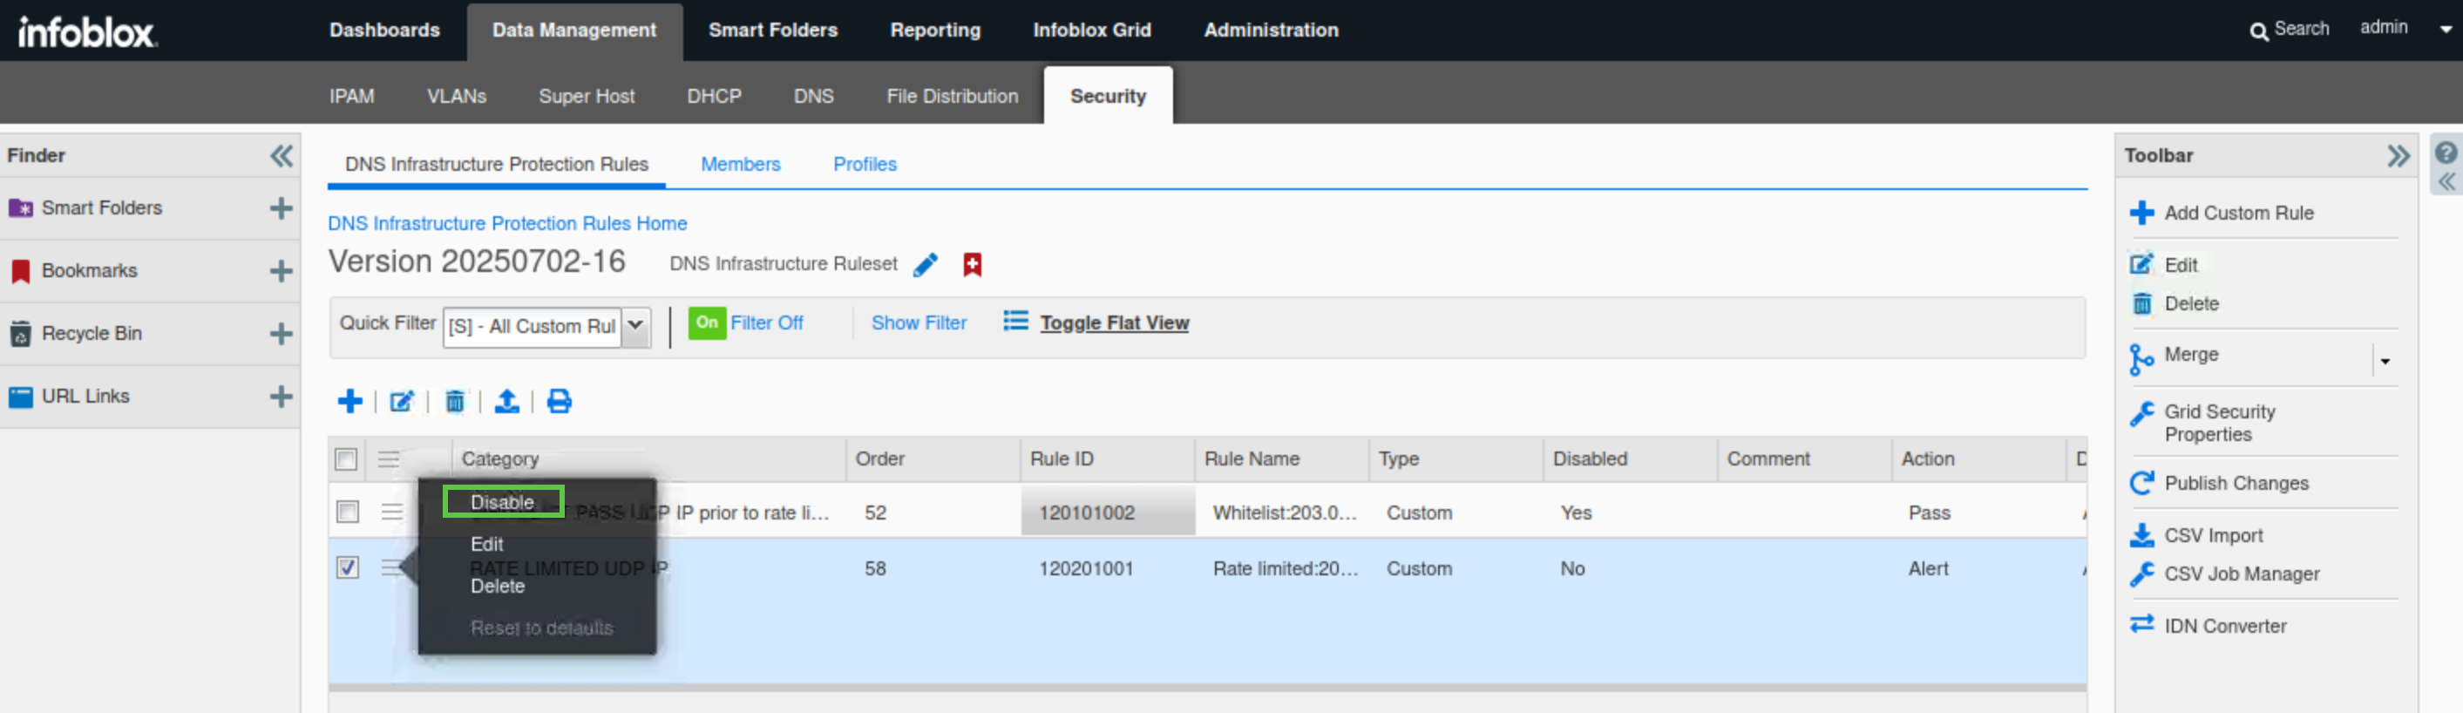The height and width of the screenshot is (713, 2463).
Task: Switch to the Reporting tab
Action: pos(935,31)
